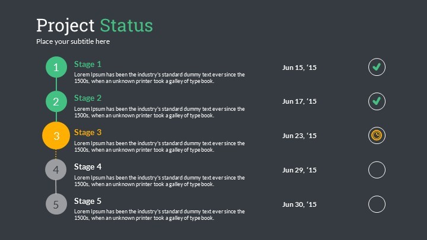This screenshot has width=427, height=240.
Task: Select the Stage 3 heading
Action: 88,132
